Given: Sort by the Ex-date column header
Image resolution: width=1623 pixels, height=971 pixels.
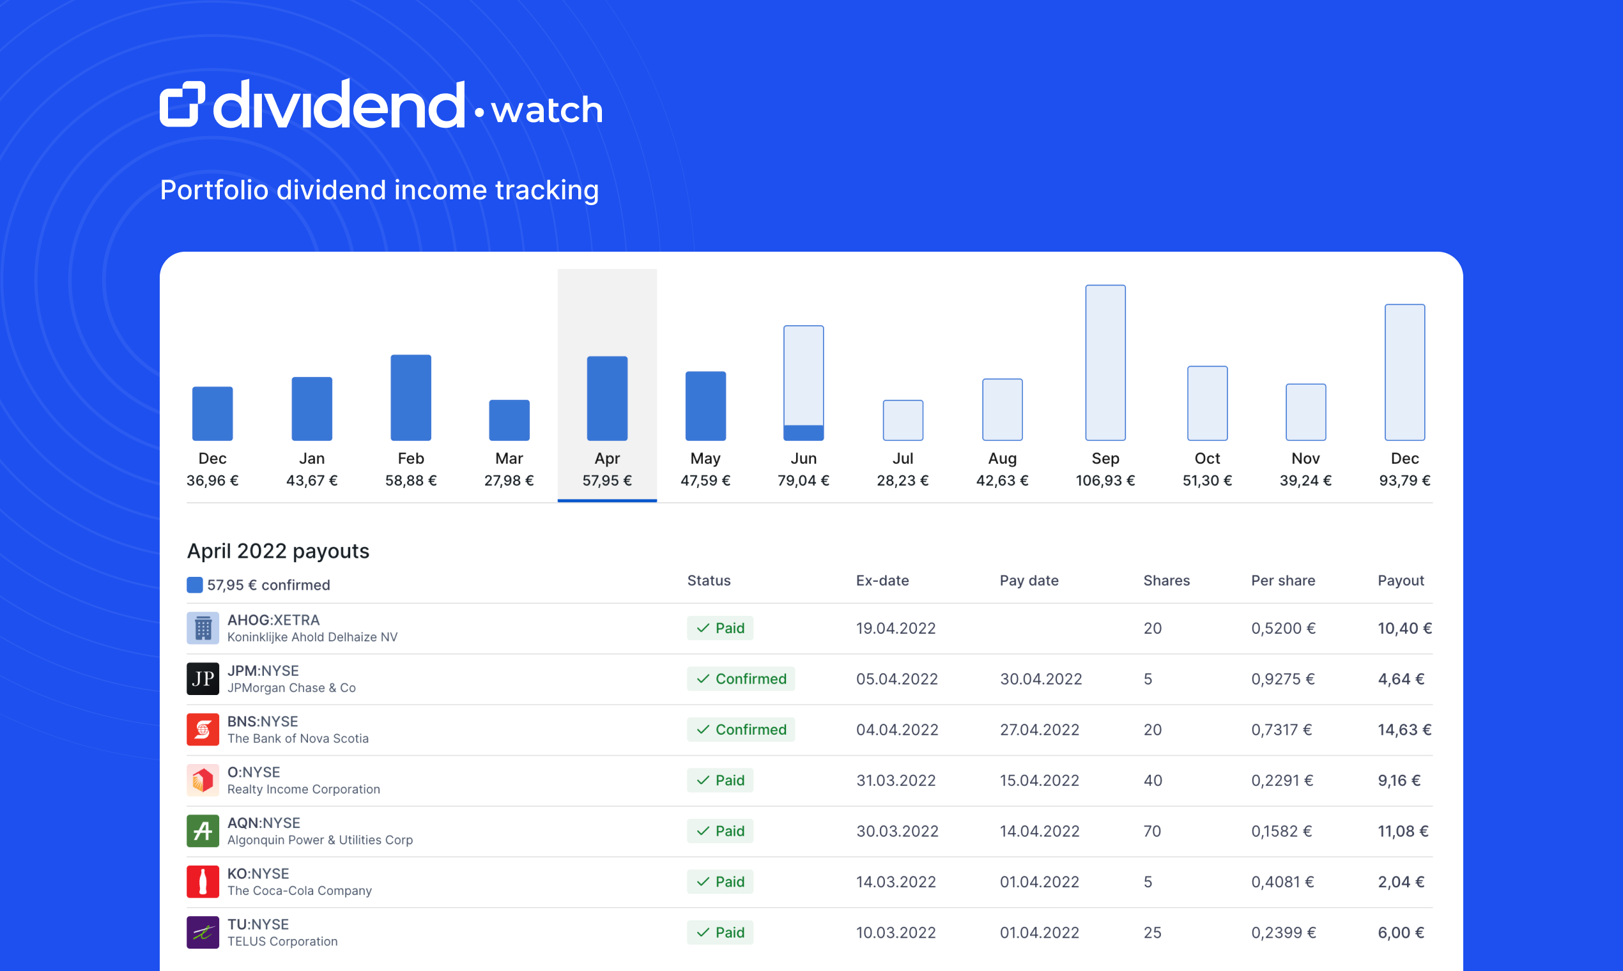Looking at the screenshot, I should click(x=883, y=581).
